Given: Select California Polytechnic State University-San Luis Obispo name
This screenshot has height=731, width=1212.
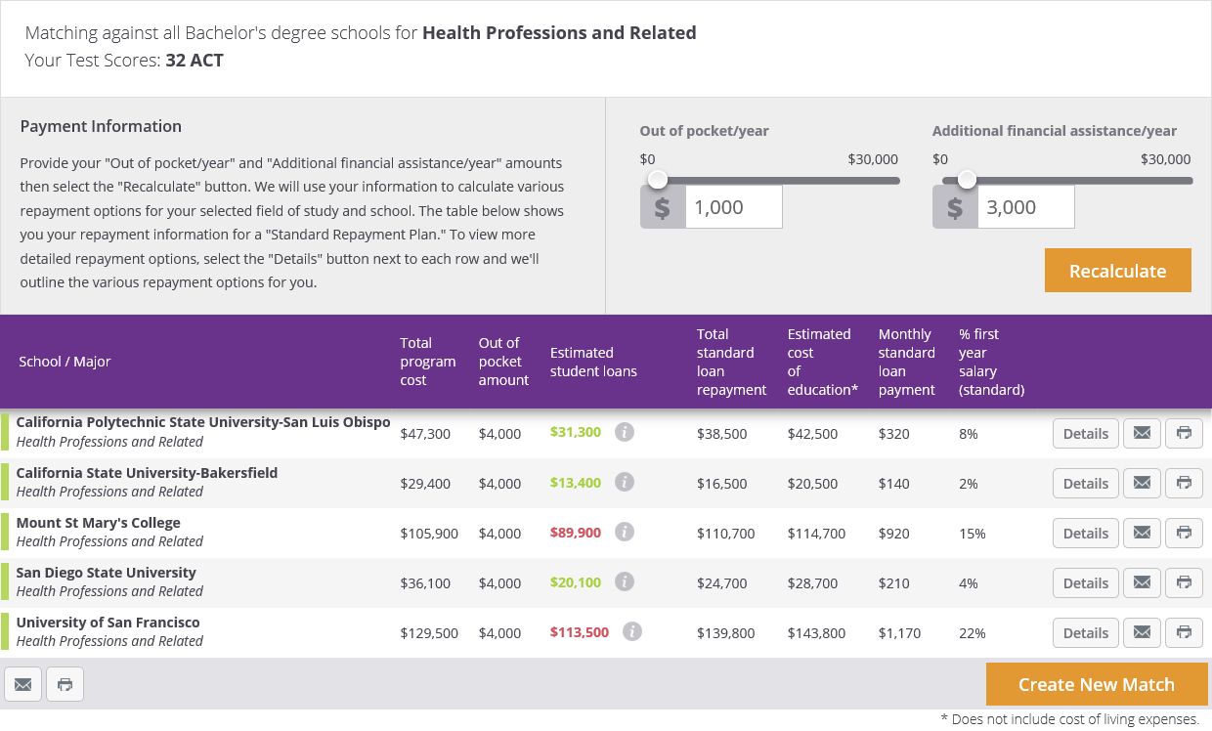Looking at the screenshot, I should 203,422.
